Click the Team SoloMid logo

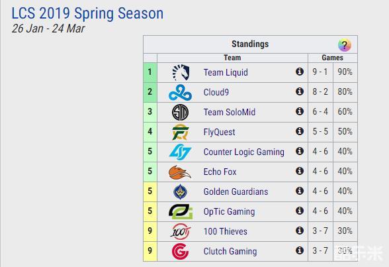click(181, 112)
